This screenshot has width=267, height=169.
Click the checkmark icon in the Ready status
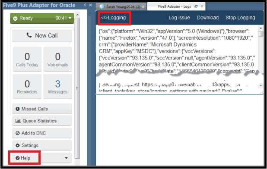tap(15, 19)
